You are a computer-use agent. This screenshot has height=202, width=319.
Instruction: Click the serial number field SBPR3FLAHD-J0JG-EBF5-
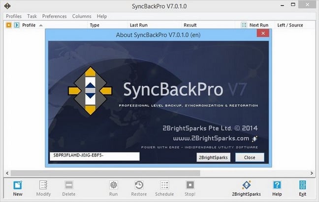click(95, 156)
